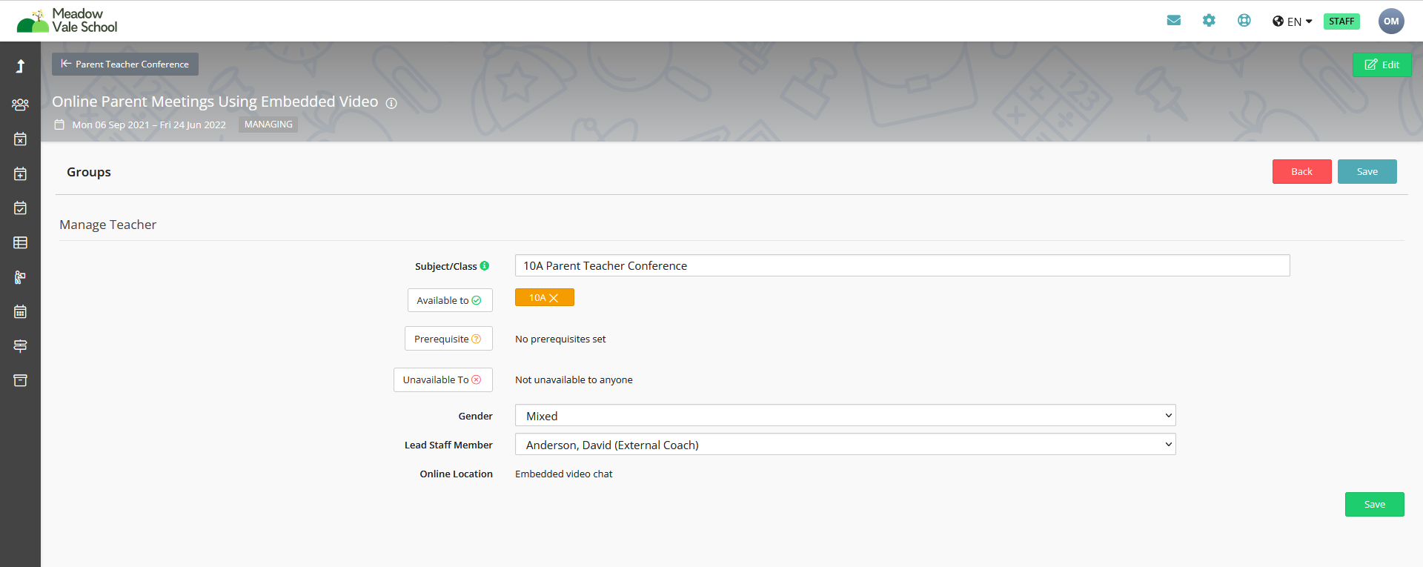Open settings via the gear icon
Viewport: 1423px width, 567px height.
tap(1209, 21)
